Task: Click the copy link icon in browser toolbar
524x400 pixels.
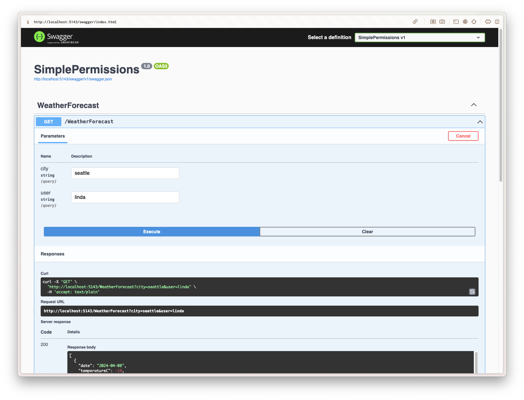Action: pyautogui.click(x=415, y=22)
